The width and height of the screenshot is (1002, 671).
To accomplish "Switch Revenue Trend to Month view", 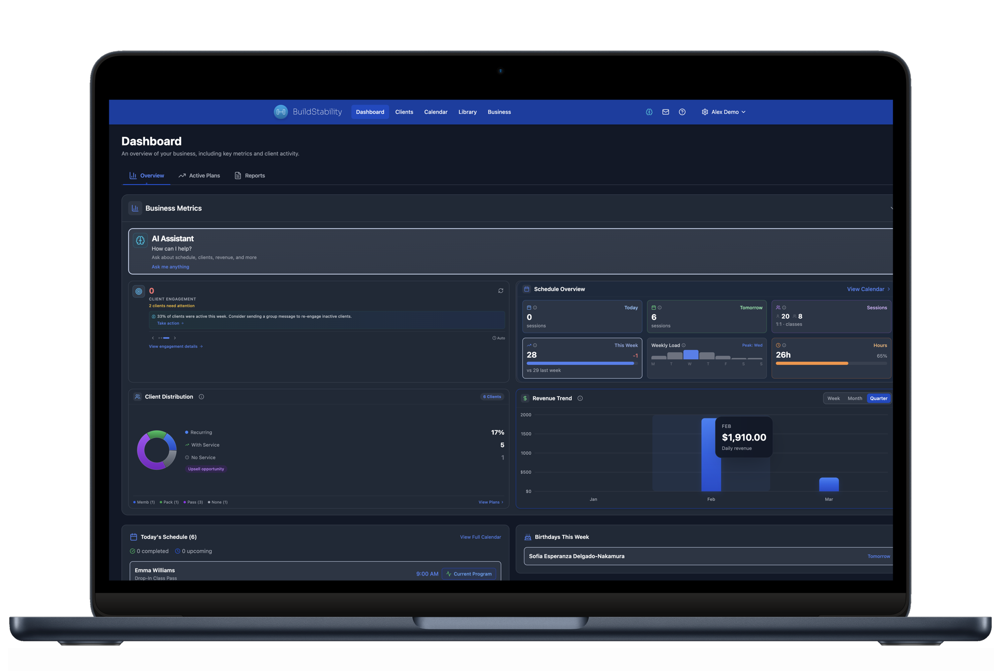I will [854, 398].
